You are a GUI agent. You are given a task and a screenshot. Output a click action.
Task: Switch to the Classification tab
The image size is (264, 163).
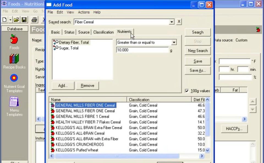[x=103, y=32]
